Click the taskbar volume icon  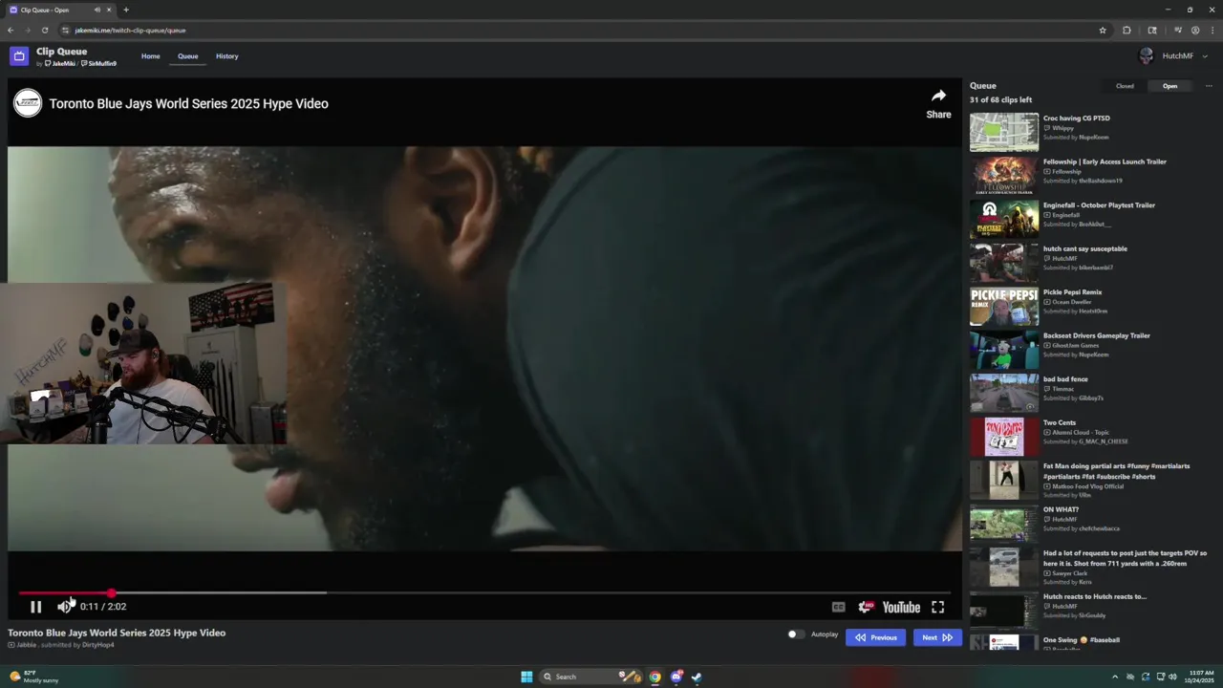(x=1172, y=677)
